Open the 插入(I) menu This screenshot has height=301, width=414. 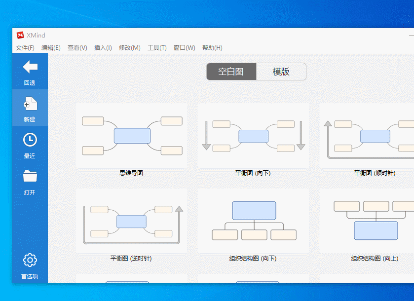pos(103,48)
